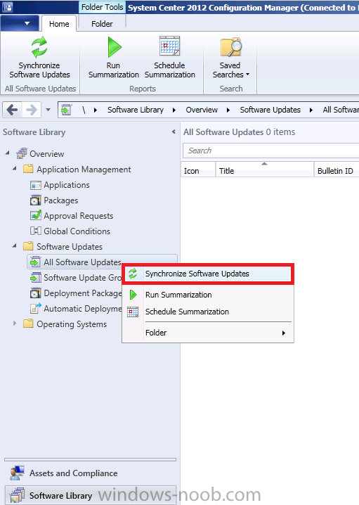Switch to the Home ribbon tab
Screen dimensions: 359x505
(x=59, y=24)
